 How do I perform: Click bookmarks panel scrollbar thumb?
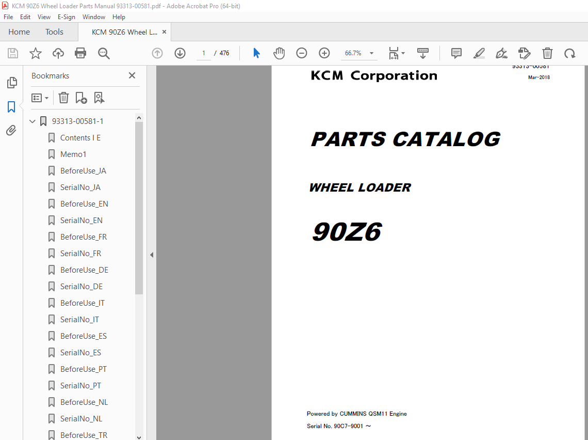click(x=139, y=208)
